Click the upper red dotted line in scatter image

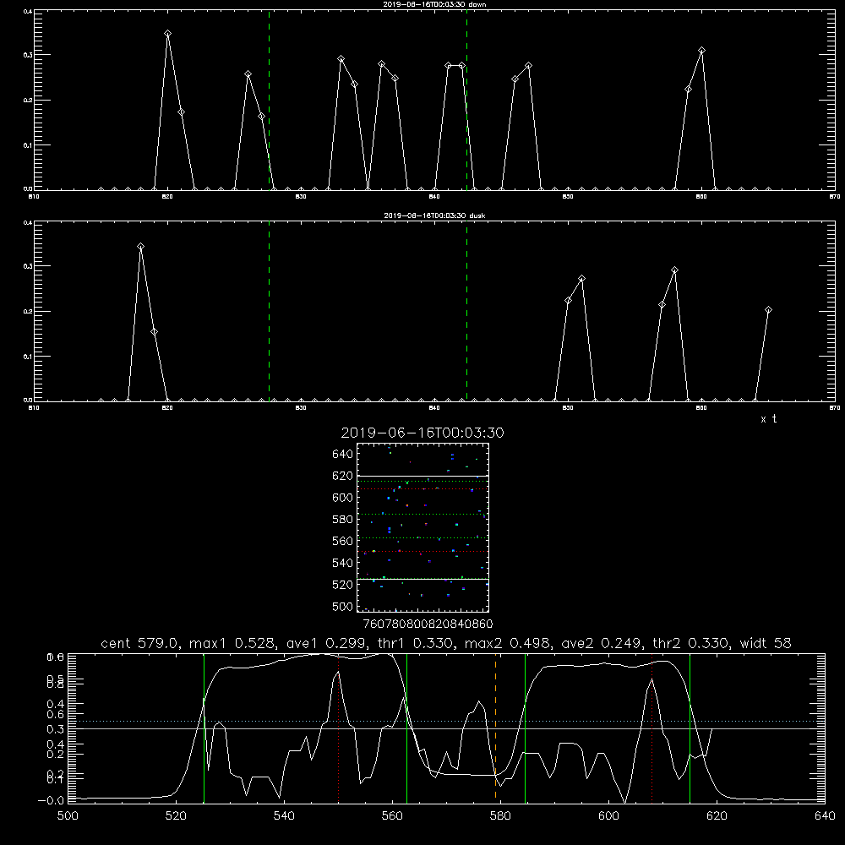[x=422, y=488]
